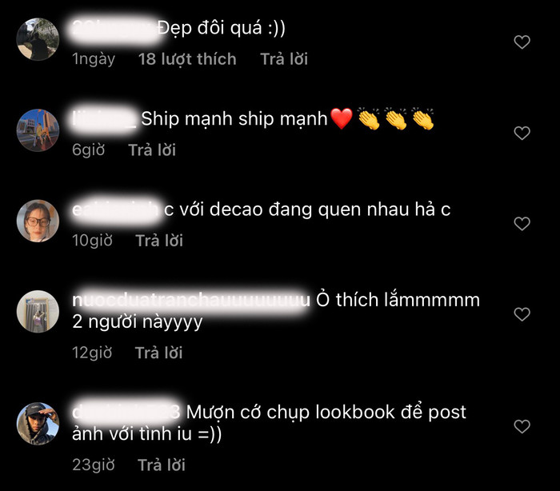This screenshot has height=491, width=560.
Task: Like the 'Đẹp đôi quá' comment
Action: (522, 42)
